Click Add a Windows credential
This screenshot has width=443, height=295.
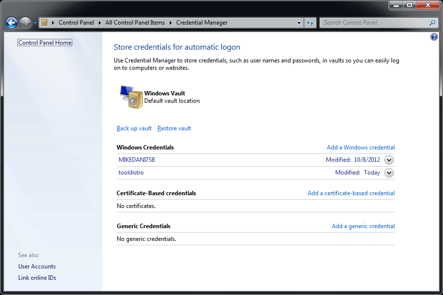pos(361,147)
